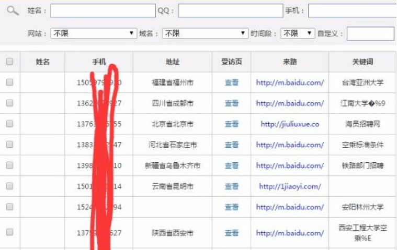
Task: Check the row for 北京省北京市
Action: pyautogui.click(x=9, y=124)
